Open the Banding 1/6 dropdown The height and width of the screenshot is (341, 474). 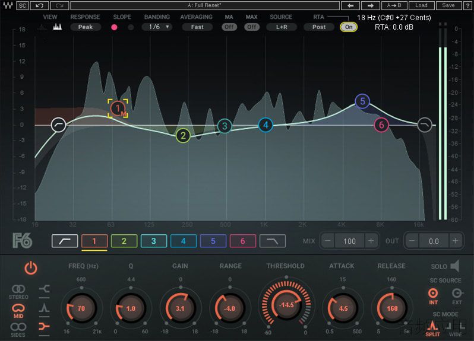(157, 27)
